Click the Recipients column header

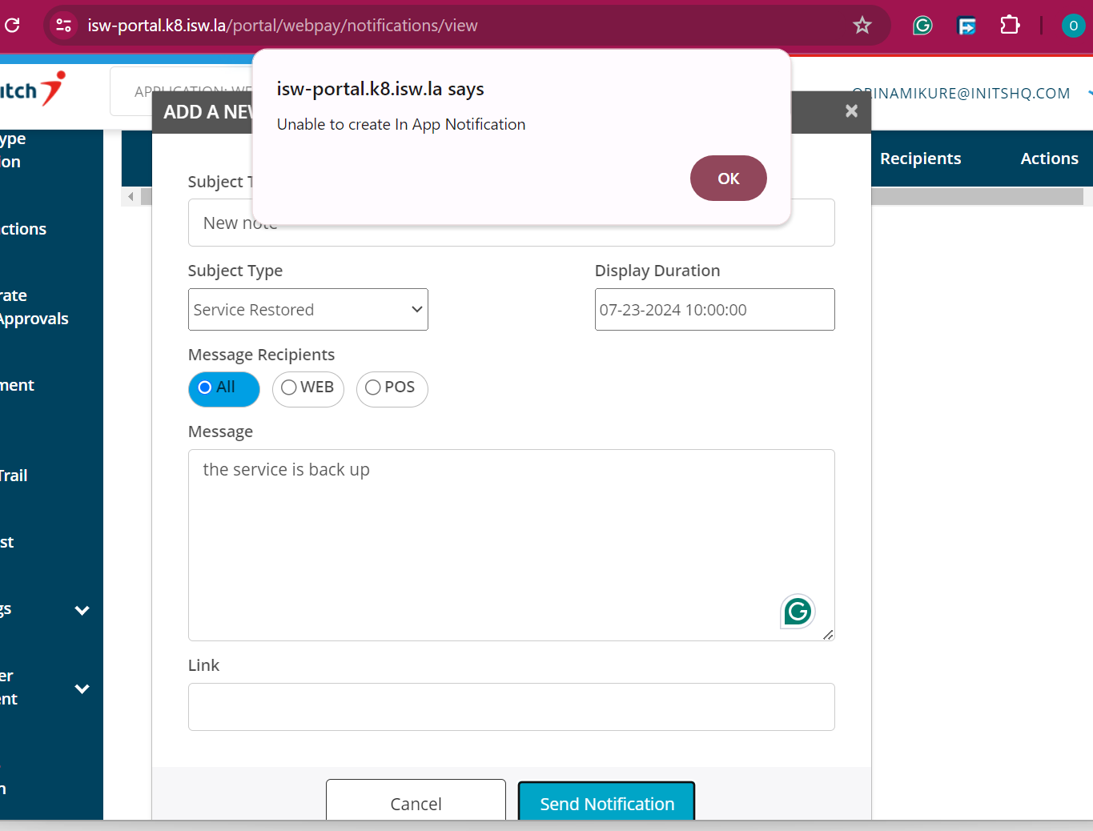coord(920,159)
